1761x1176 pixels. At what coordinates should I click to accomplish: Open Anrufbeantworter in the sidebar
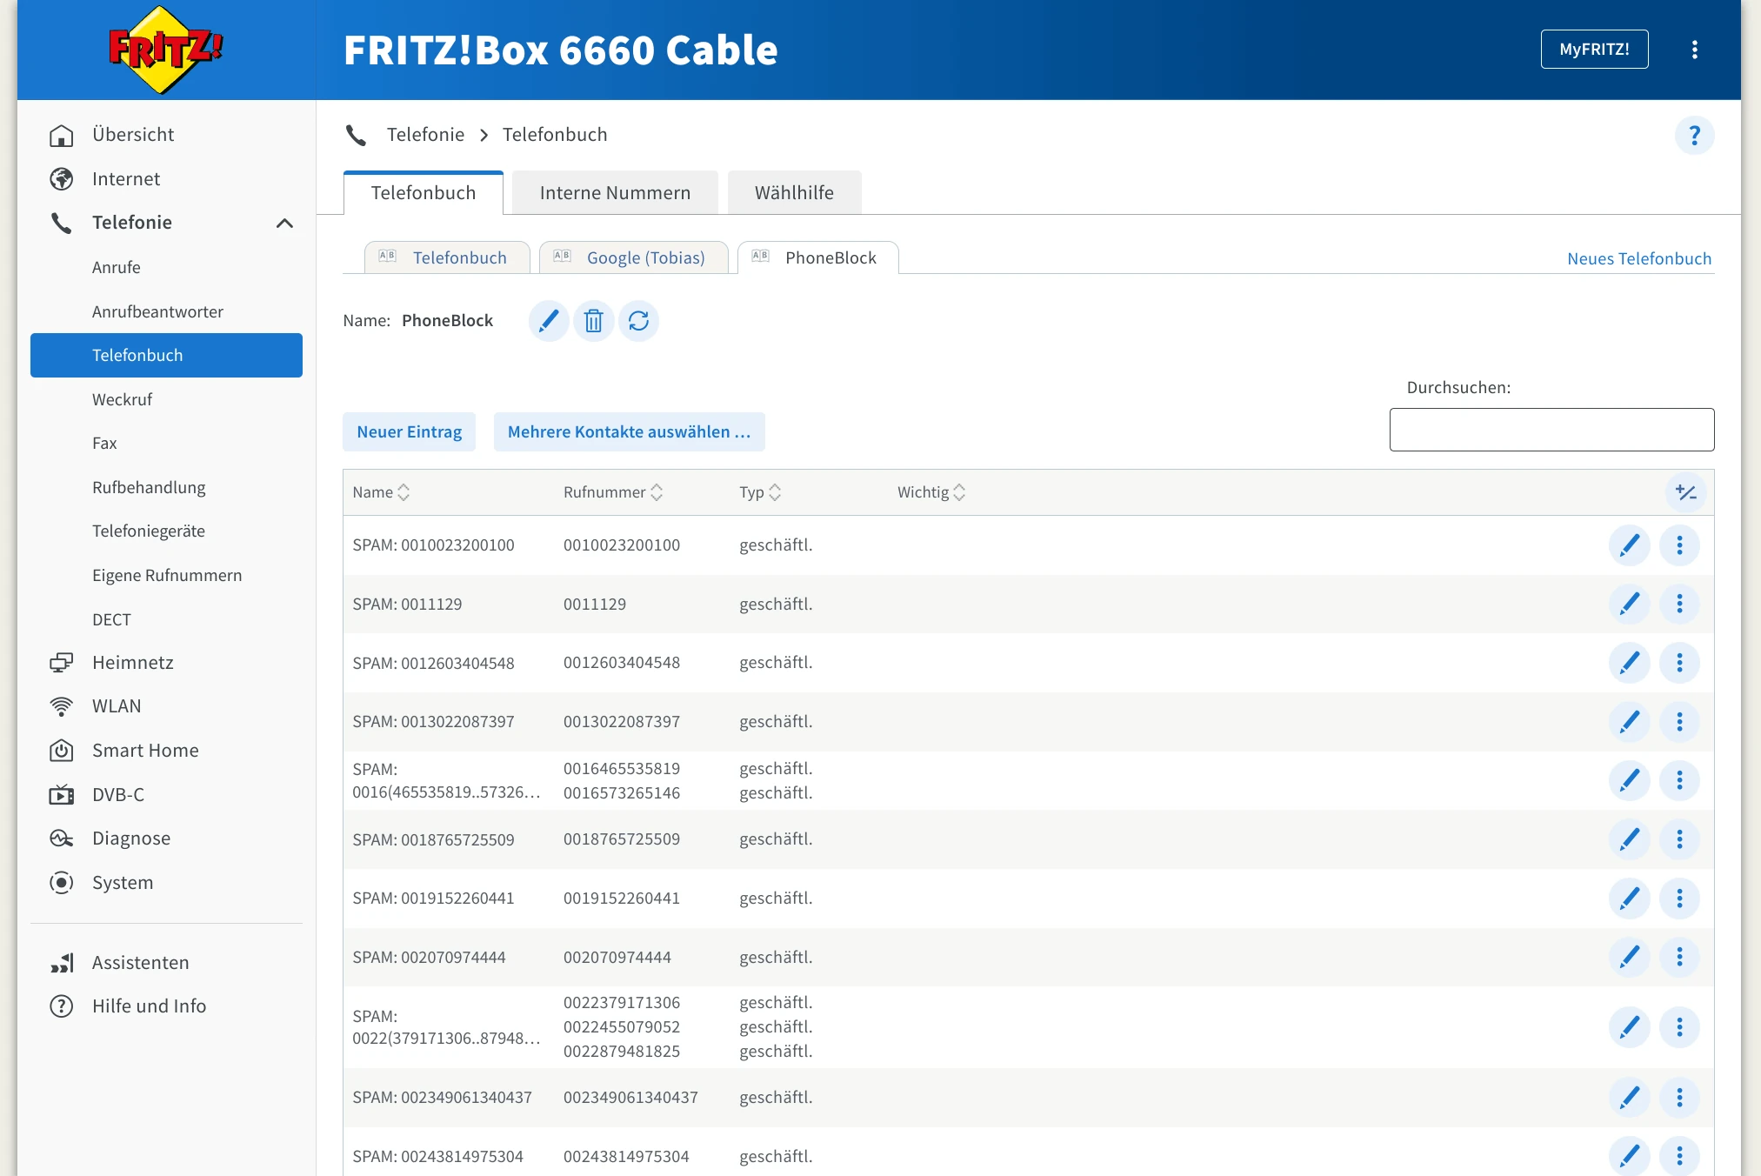pos(157,311)
